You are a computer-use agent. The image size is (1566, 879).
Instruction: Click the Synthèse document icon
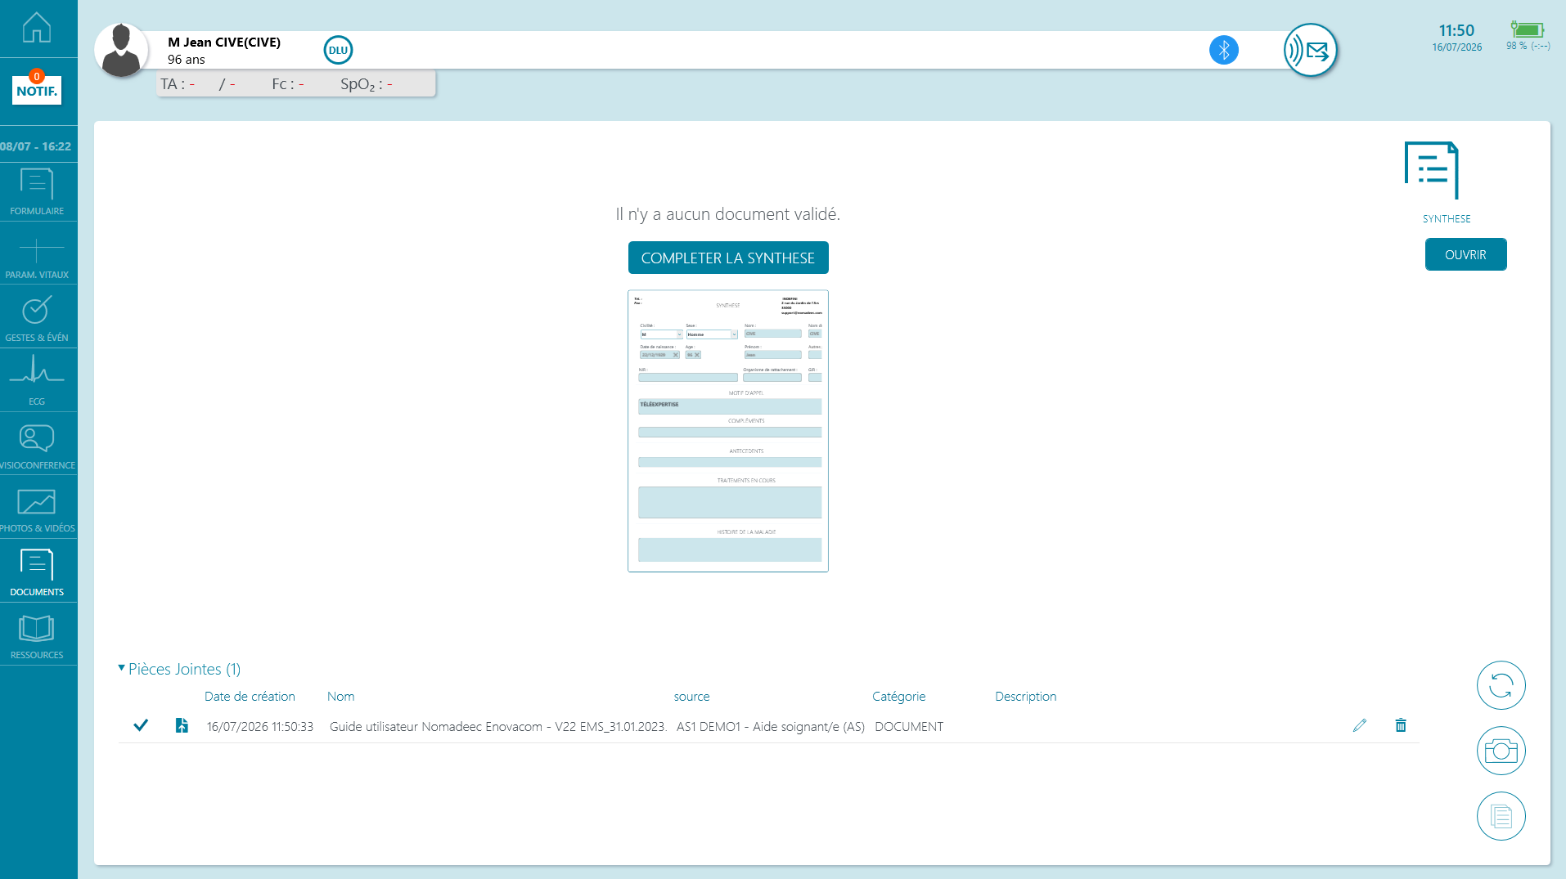pyautogui.click(x=1432, y=170)
